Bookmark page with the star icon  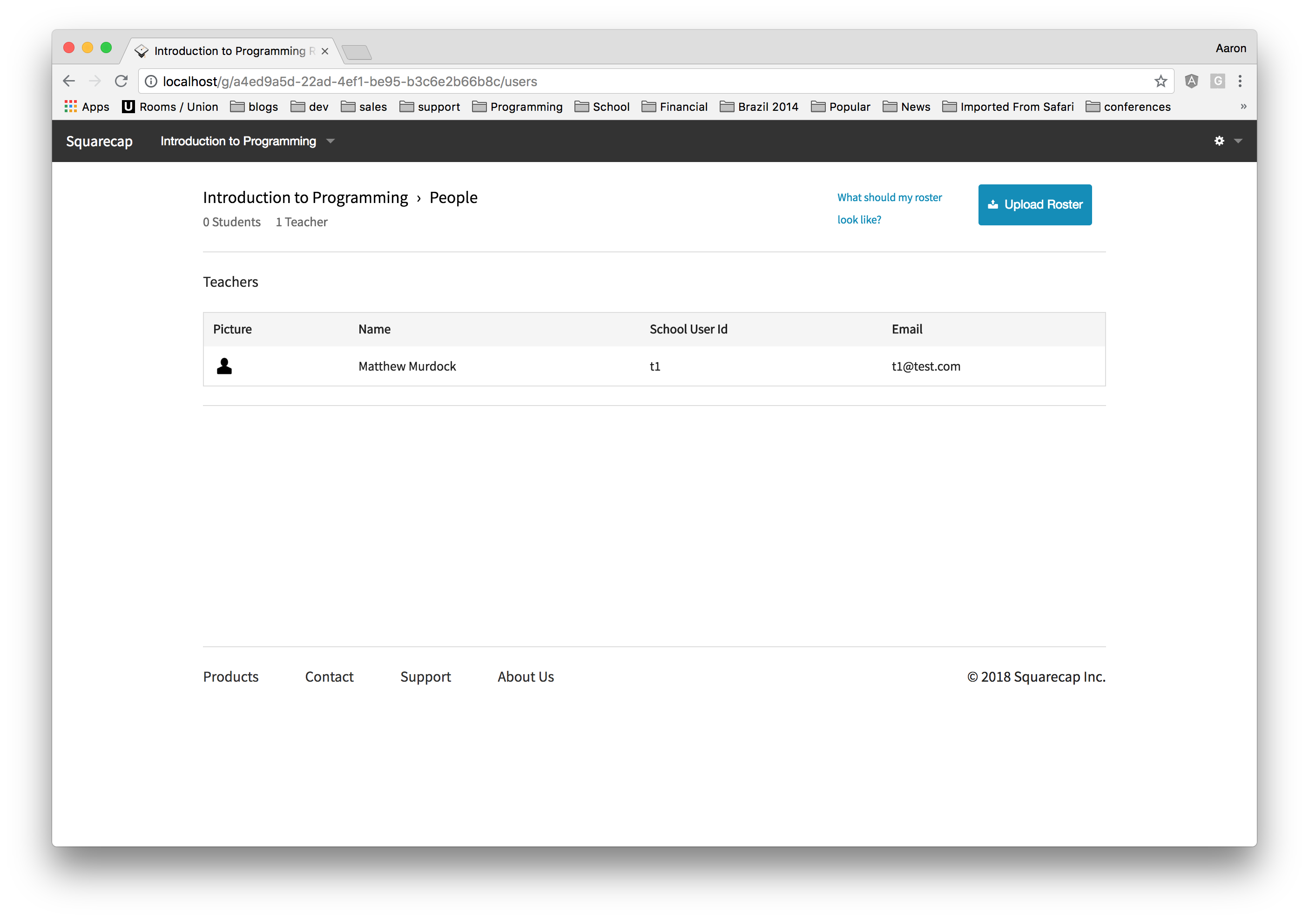[1160, 81]
